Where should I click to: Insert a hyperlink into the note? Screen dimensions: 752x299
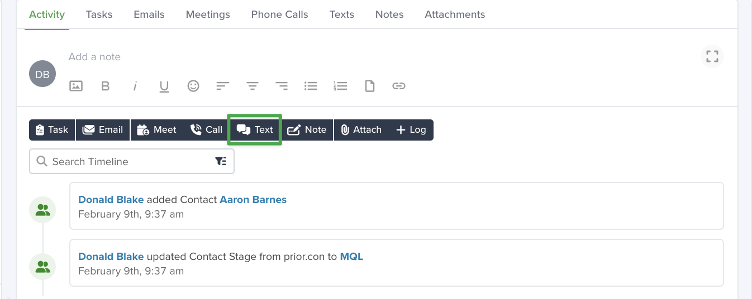click(398, 86)
